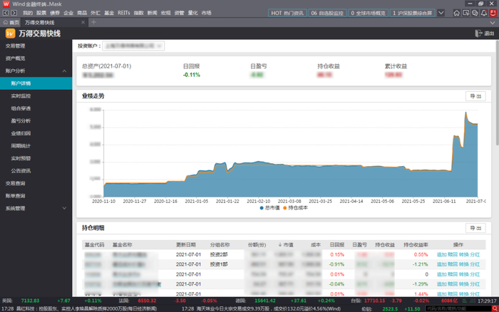This screenshot has height=312, width=499.
Task: Click the Wind logo icon in title bar
Action: click(6, 4)
